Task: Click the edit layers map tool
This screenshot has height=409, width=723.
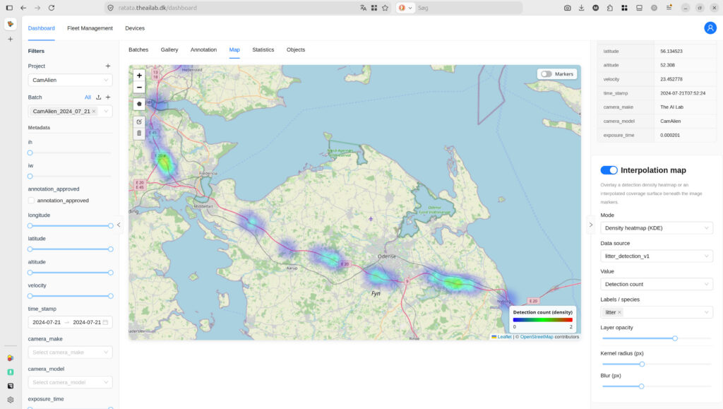Action: pyautogui.click(x=139, y=121)
